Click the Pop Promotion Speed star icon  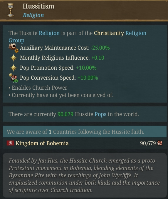[x=14, y=68]
